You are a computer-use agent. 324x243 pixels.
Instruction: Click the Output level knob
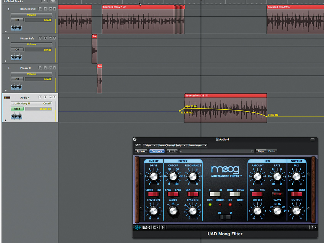coord(297,211)
